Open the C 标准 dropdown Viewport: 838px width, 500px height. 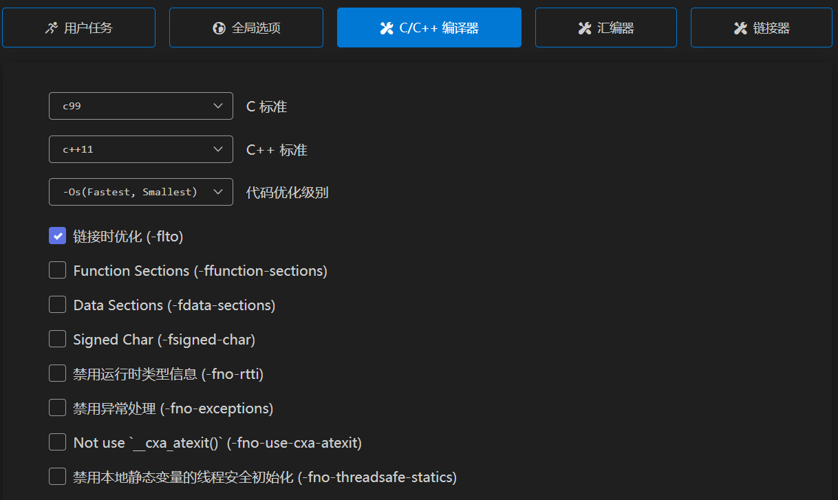[140, 106]
